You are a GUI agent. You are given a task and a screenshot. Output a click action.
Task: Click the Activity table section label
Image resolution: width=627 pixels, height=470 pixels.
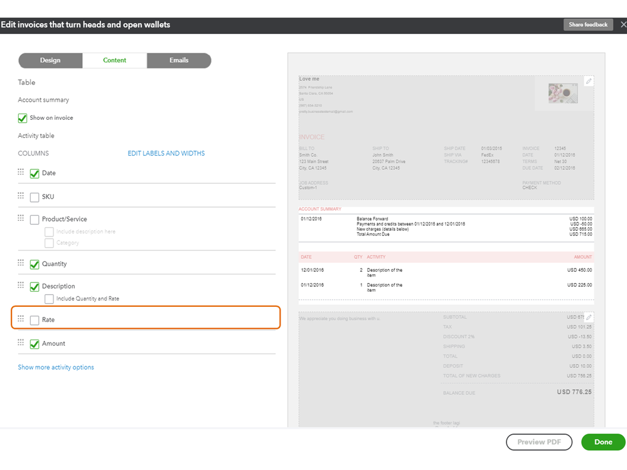[x=36, y=136]
